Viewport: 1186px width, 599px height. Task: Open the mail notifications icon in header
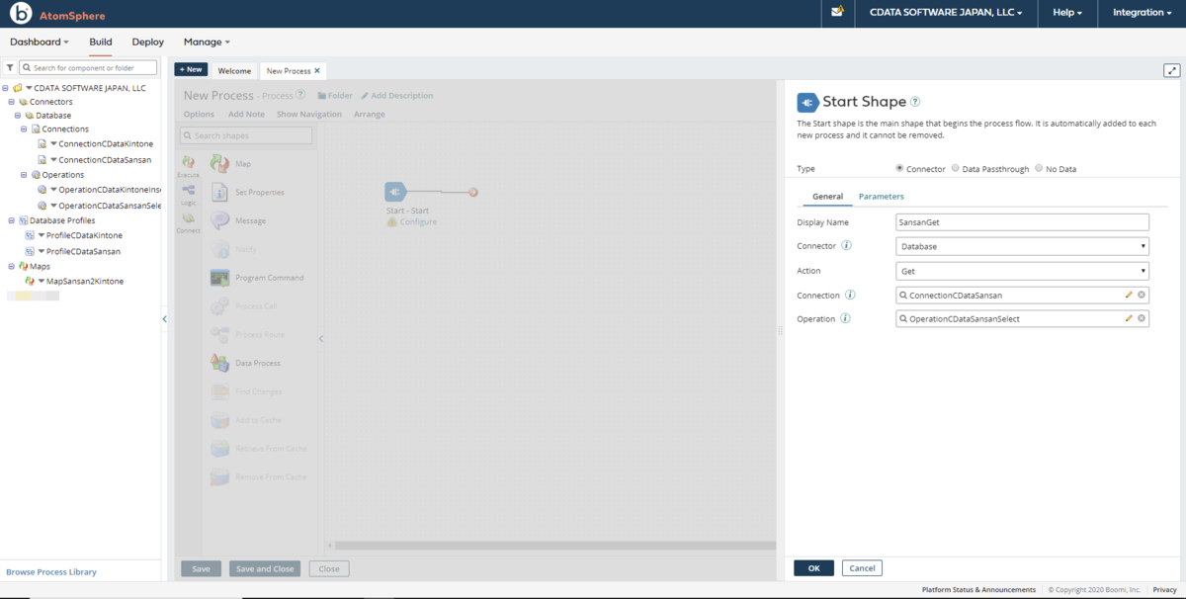[x=838, y=12]
